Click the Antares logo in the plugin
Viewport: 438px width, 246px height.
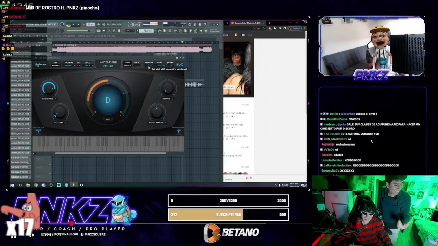(x=40, y=64)
